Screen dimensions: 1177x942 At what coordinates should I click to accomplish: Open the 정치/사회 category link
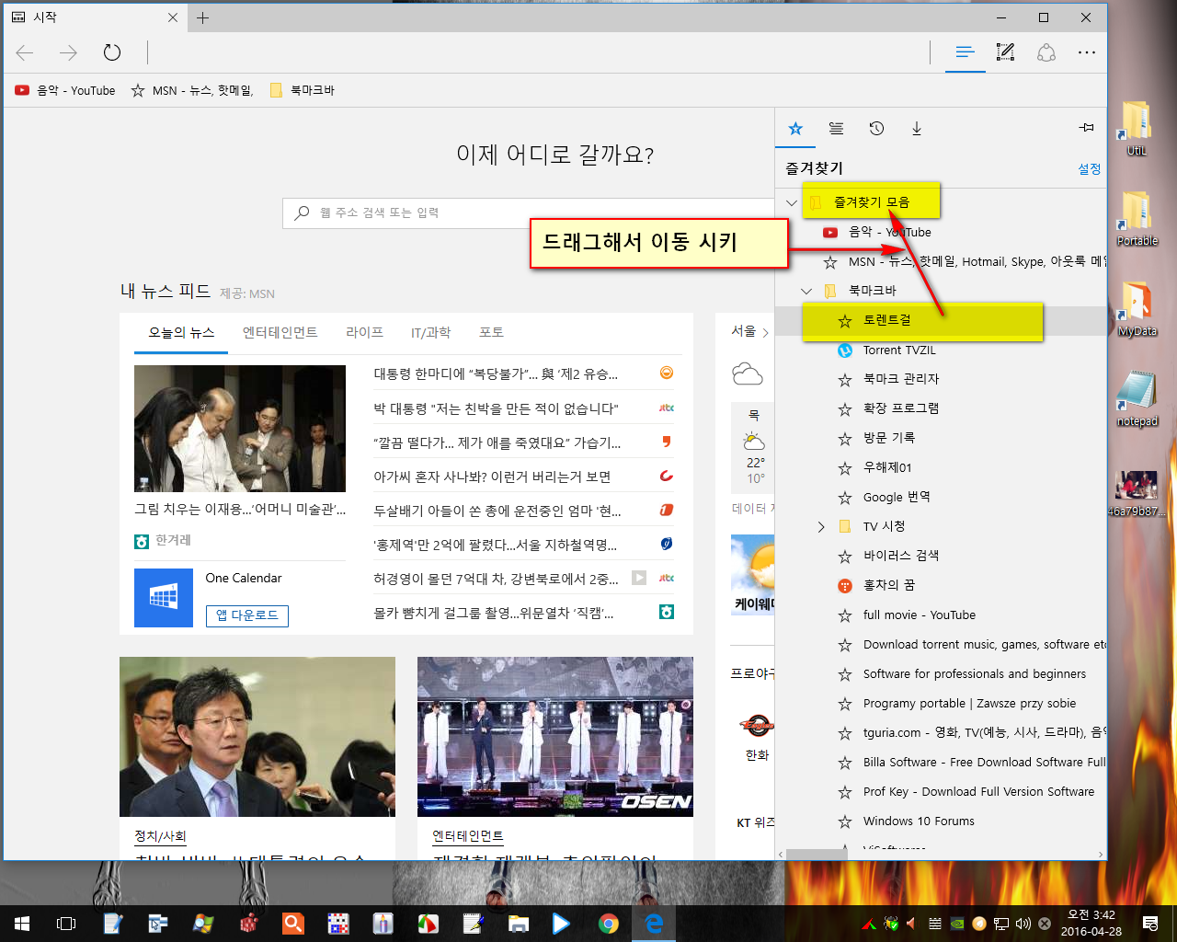tap(161, 836)
